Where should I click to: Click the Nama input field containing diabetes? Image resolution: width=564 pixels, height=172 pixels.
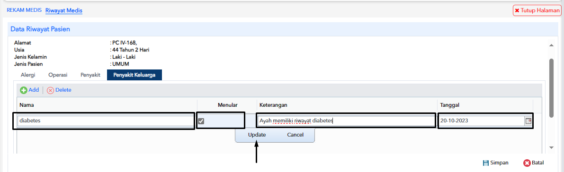coord(105,121)
